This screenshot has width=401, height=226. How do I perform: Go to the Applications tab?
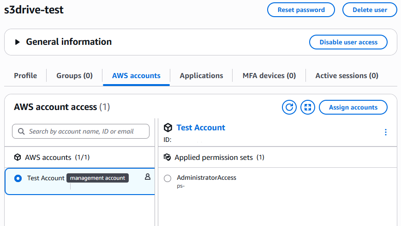click(x=201, y=76)
